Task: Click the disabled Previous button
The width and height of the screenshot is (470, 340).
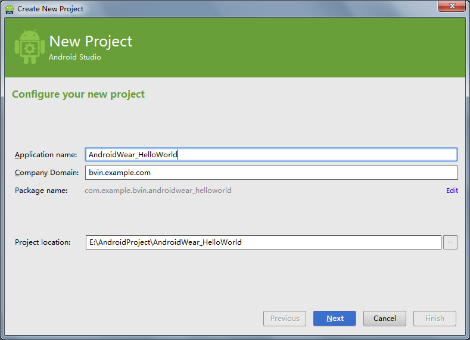Action: (285, 318)
